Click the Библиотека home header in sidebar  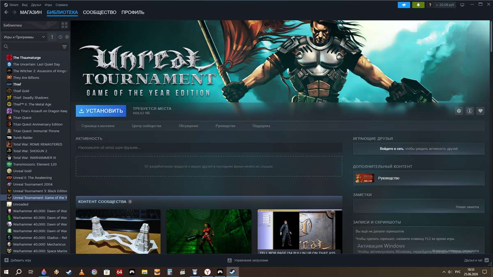coord(30,25)
